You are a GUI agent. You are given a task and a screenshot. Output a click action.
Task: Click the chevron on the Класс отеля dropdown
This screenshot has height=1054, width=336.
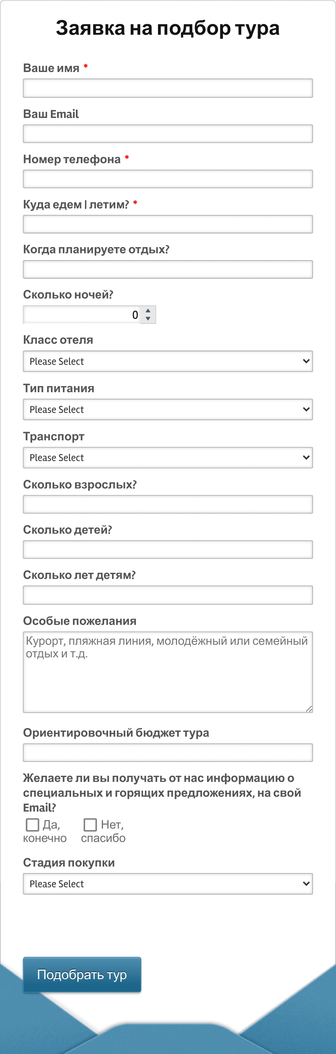(307, 361)
